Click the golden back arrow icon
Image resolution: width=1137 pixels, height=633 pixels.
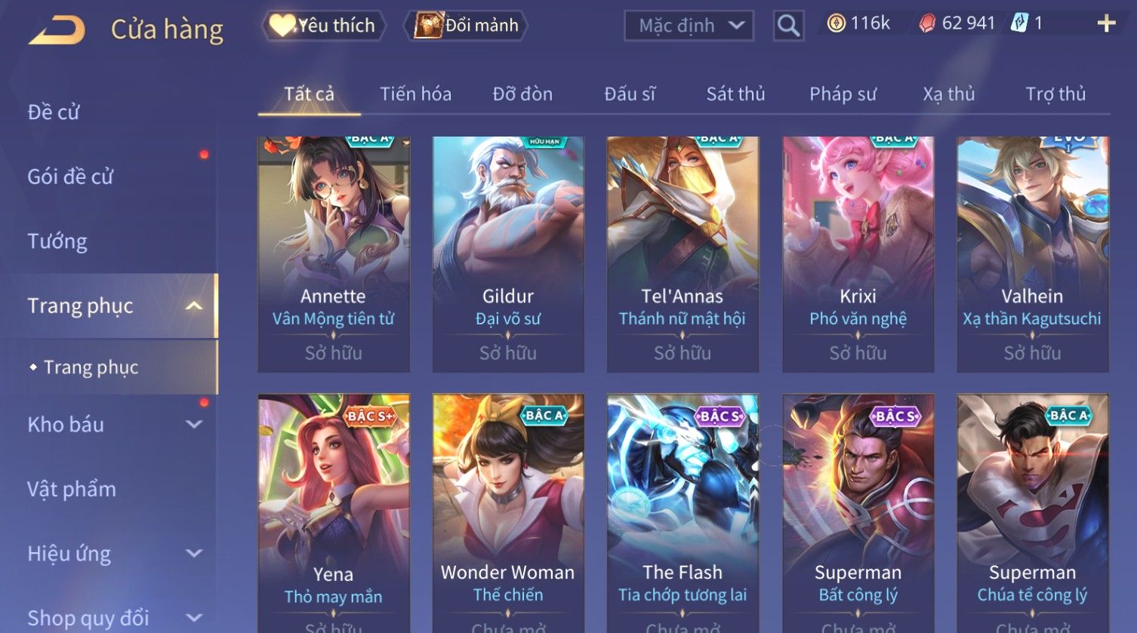[x=57, y=30]
